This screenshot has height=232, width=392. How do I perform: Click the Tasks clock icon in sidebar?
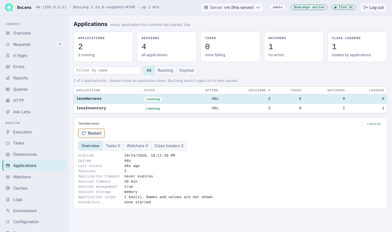(8, 143)
